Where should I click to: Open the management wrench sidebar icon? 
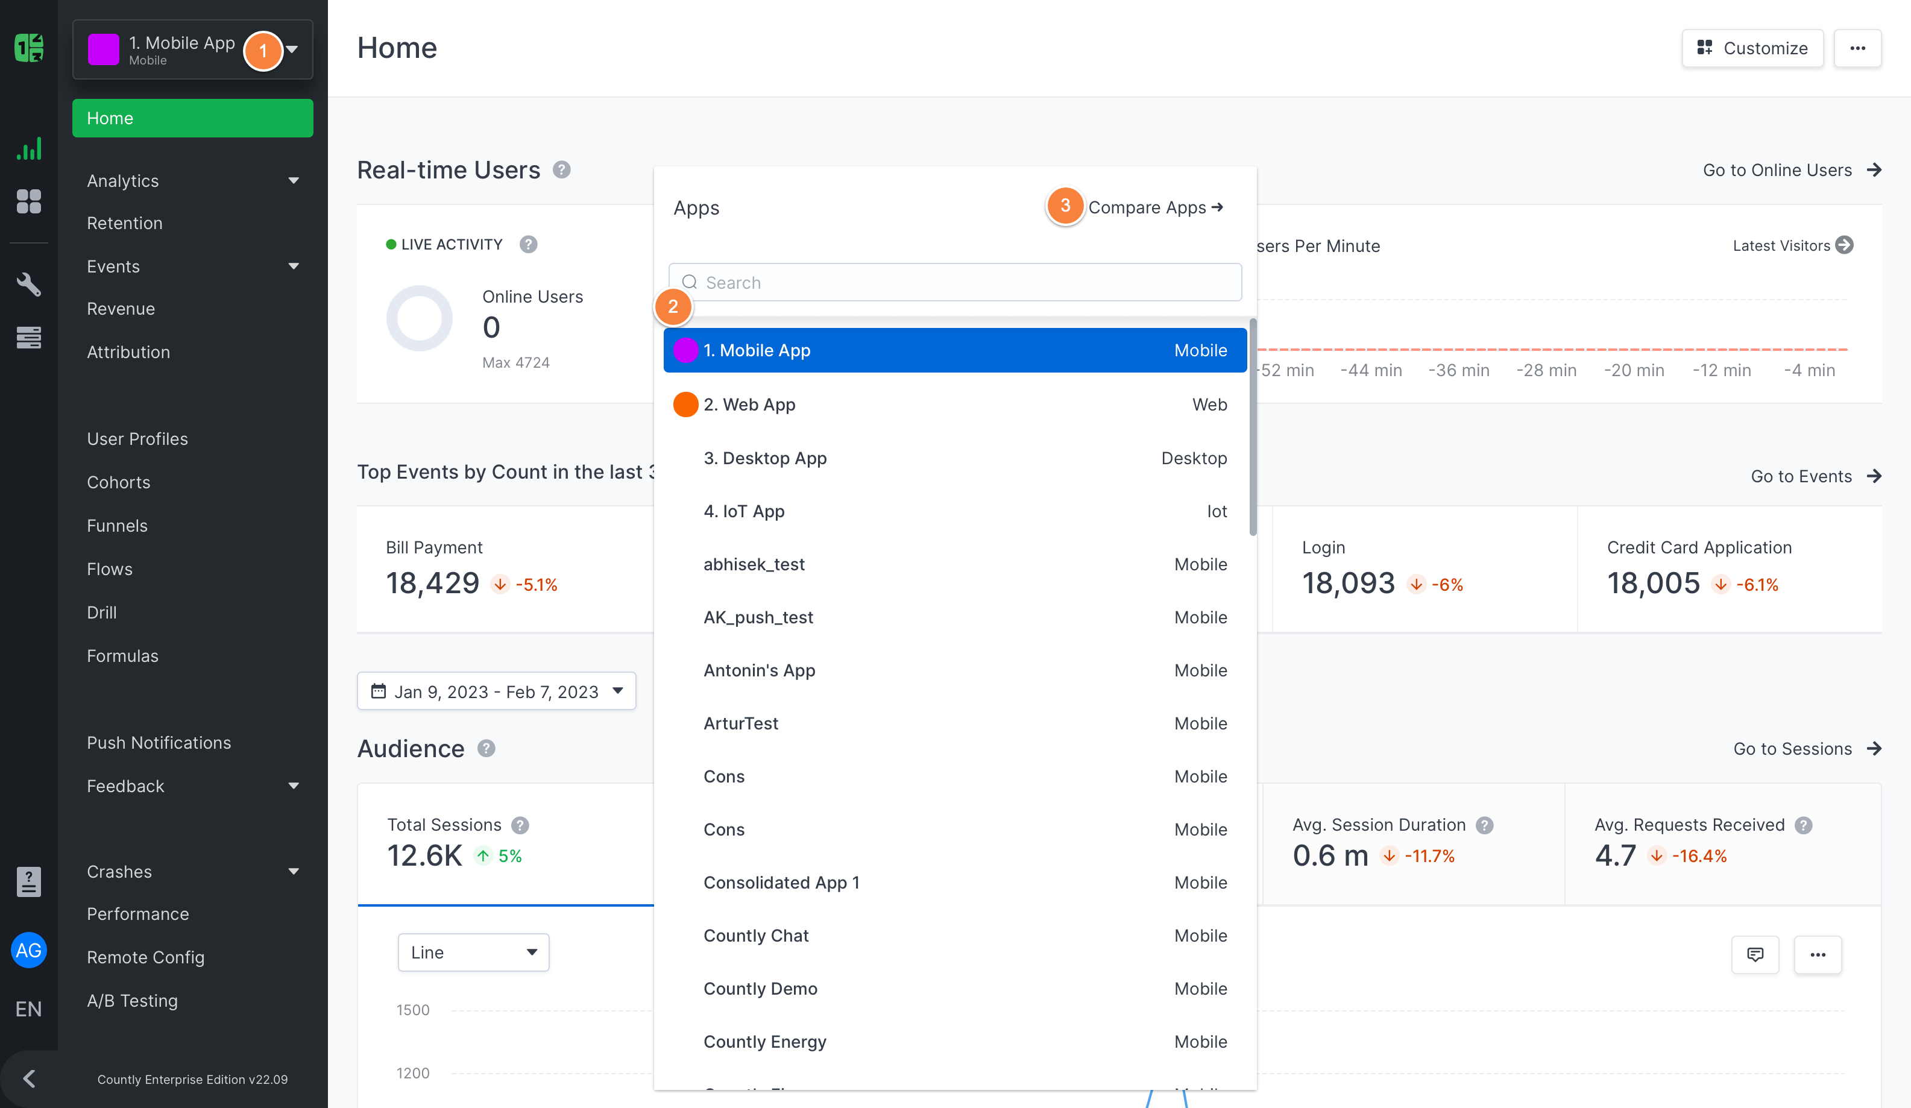point(29,285)
